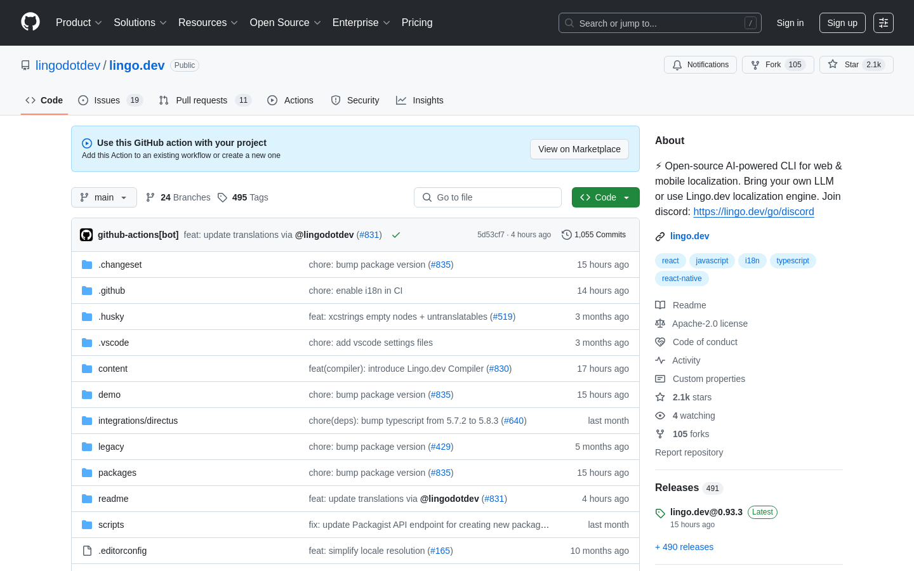Click the Sign up button
The width and height of the screenshot is (914, 571).
pyautogui.click(x=842, y=23)
